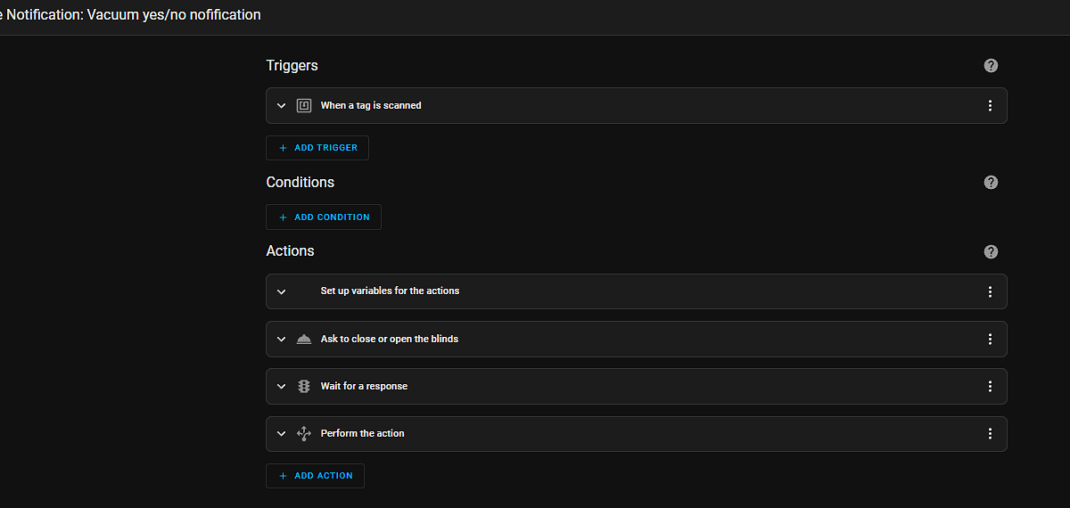Click the Conditions section heading
Viewport: 1070px width, 508px height.
click(300, 182)
